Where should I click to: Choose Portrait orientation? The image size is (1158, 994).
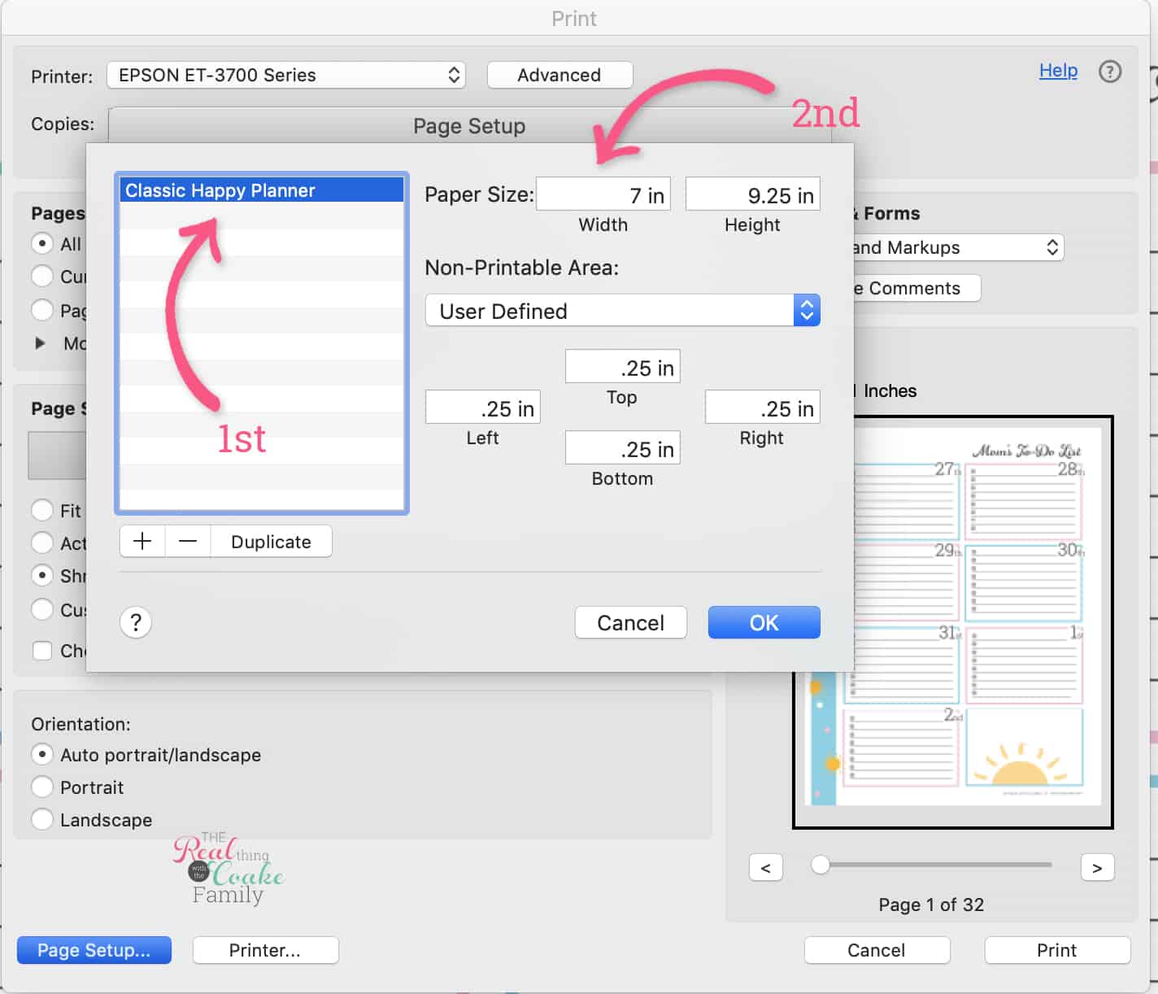pos(42,787)
